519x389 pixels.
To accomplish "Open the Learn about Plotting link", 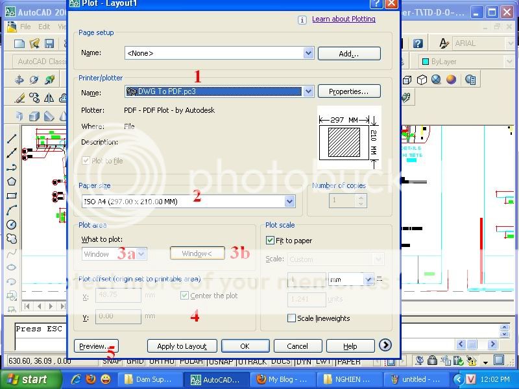I will (x=344, y=19).
